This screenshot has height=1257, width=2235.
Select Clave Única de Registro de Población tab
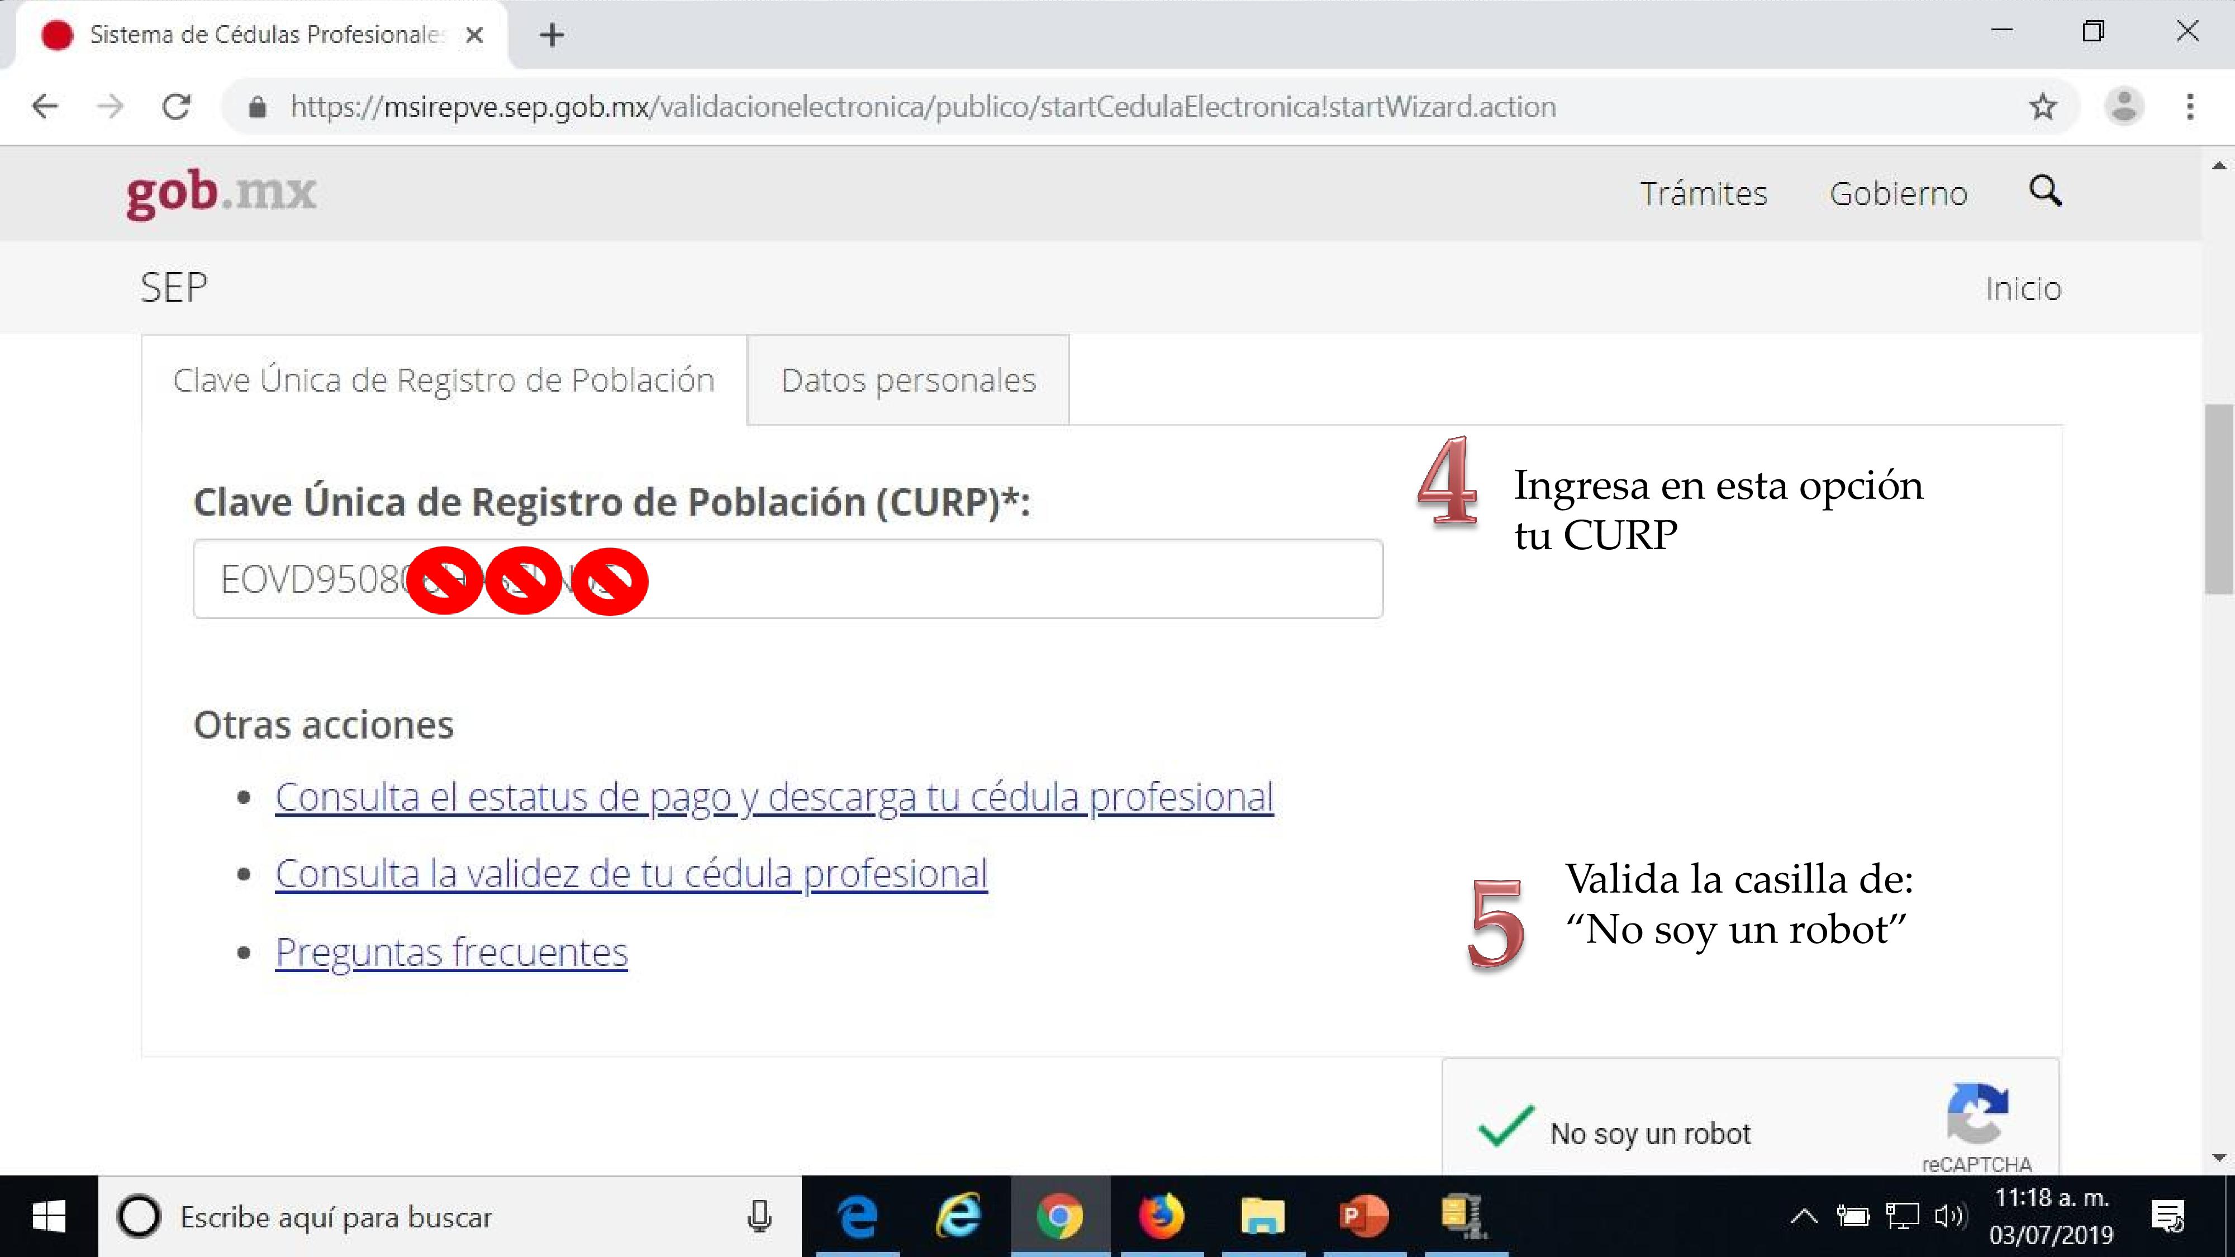443,380
